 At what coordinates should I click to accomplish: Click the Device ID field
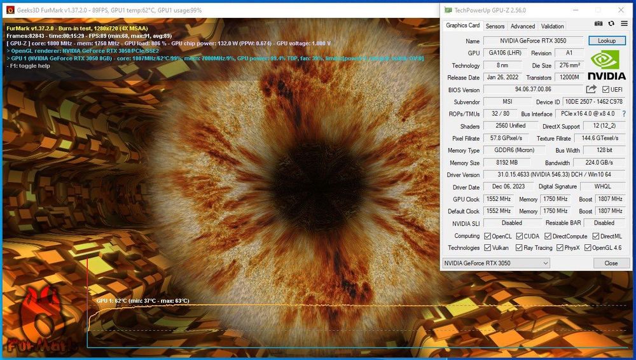593,102
